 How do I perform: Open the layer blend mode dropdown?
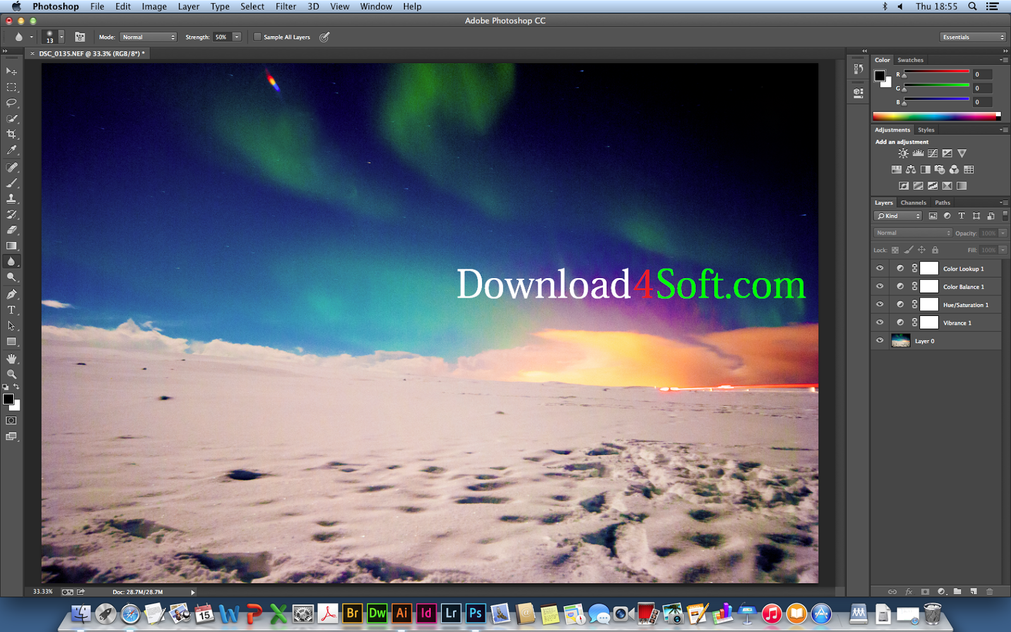click(x=913, y=233)
